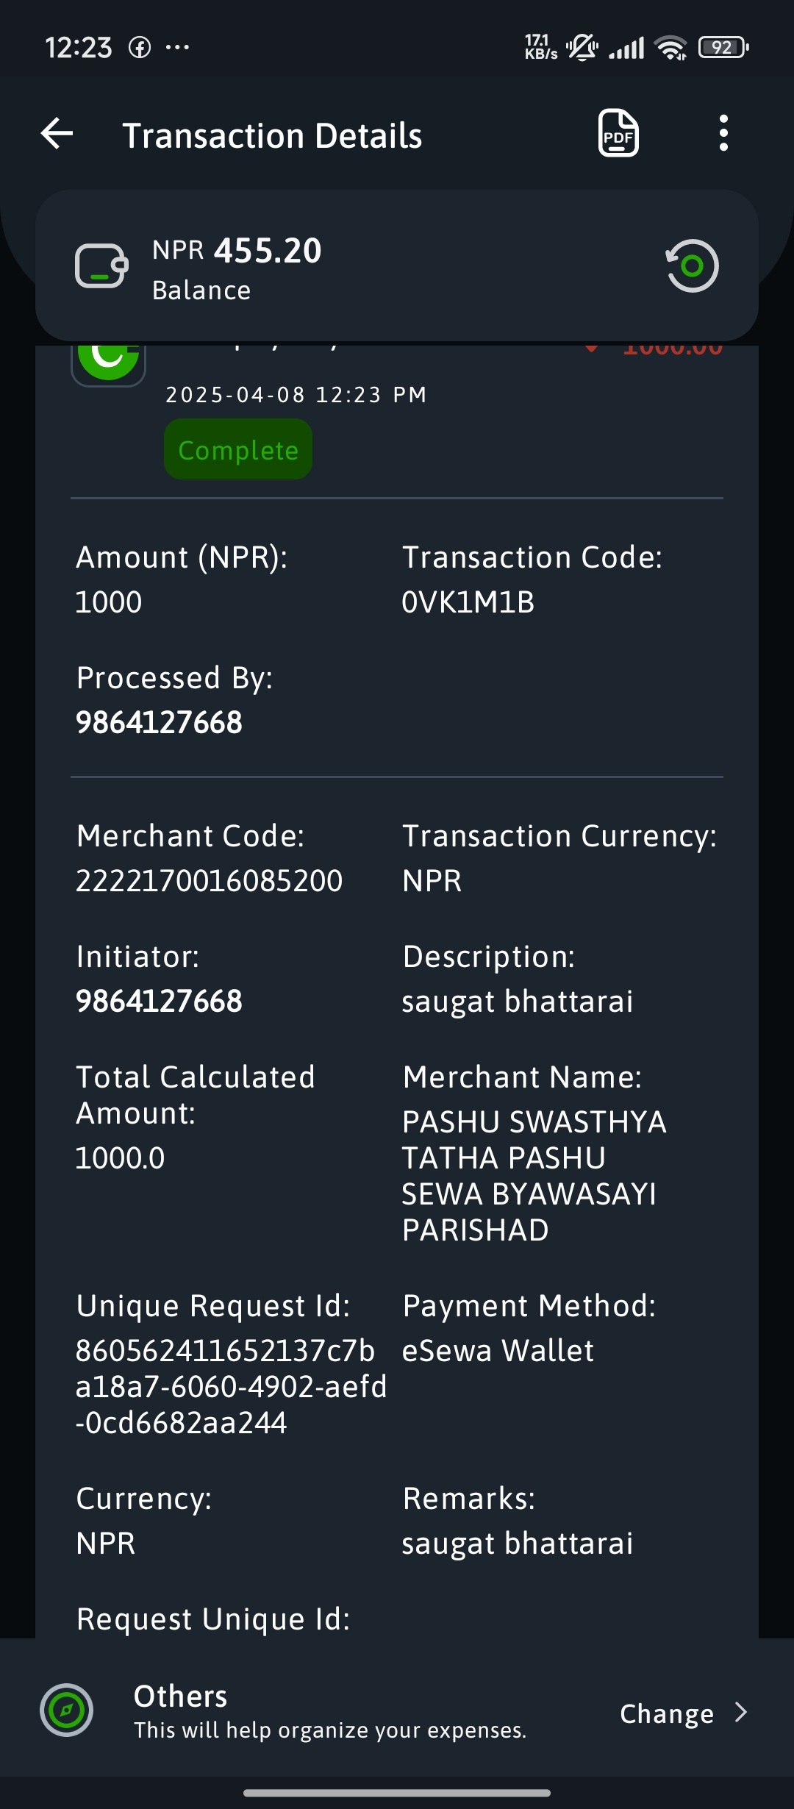Go back using the arrow icon

(57, 134)
